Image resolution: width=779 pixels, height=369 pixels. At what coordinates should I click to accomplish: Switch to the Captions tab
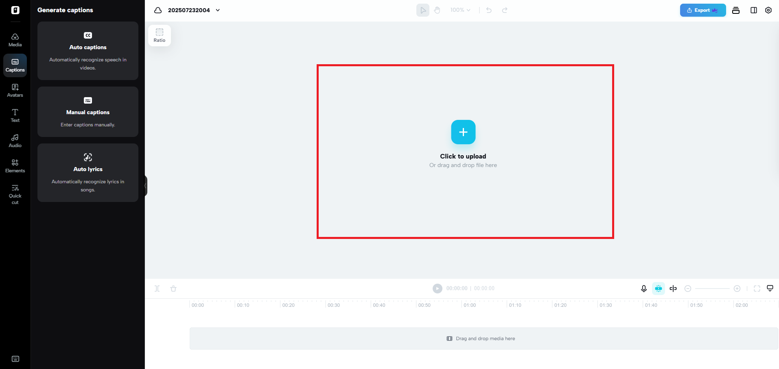click(x=15, y=65)
